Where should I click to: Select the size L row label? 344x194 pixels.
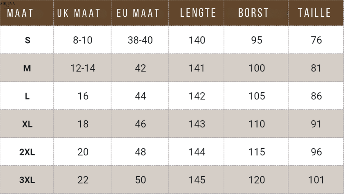click(x=27, y=96)
